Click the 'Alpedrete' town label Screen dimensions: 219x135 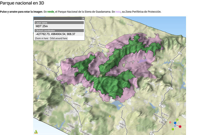pyautogui.click(x=77, y=105)
